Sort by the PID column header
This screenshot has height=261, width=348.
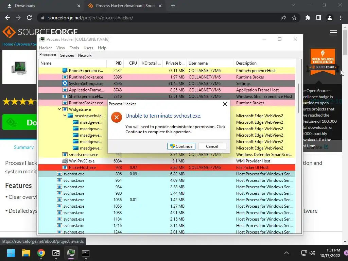pos(115,63)
